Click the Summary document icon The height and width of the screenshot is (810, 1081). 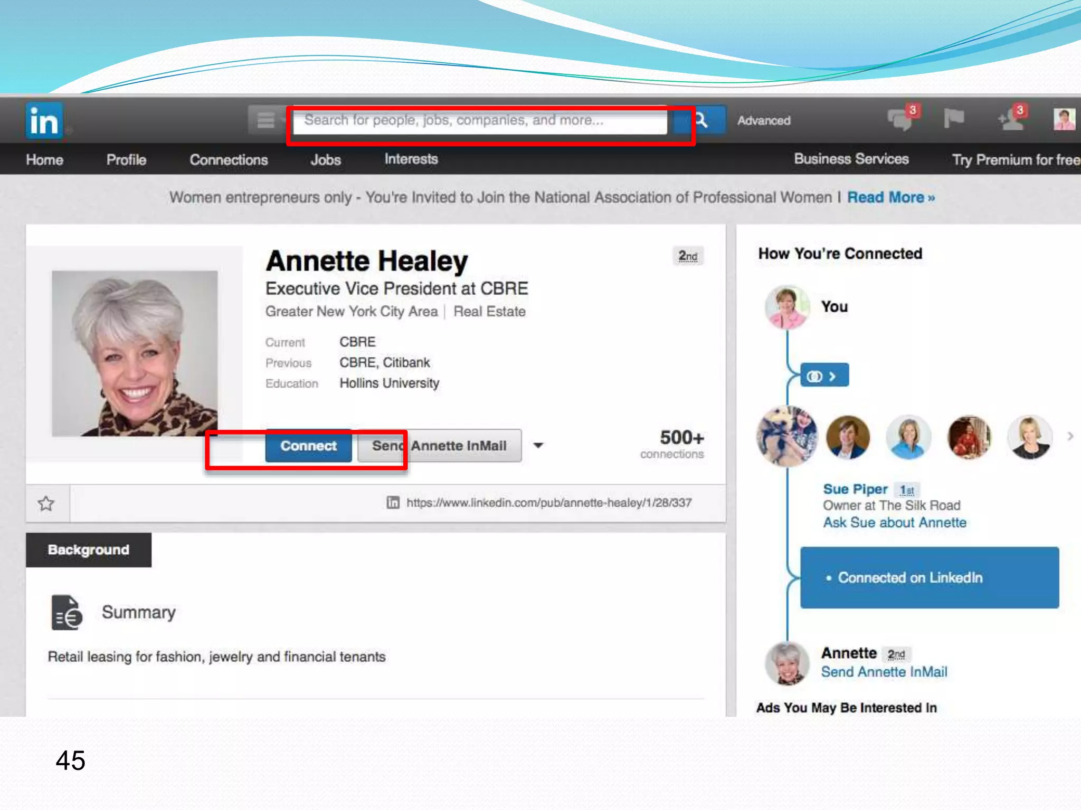(x=67, y=613)
